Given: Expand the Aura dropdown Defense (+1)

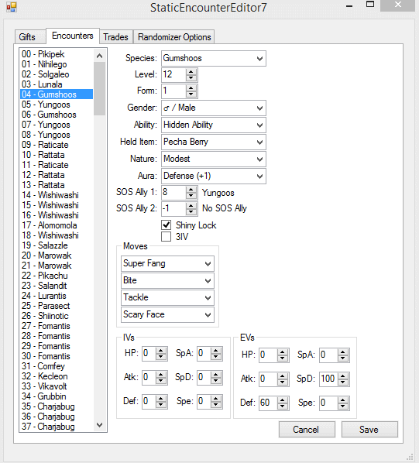Looking at the screenshot, I should pyautogui.click(x=214, y=177).
